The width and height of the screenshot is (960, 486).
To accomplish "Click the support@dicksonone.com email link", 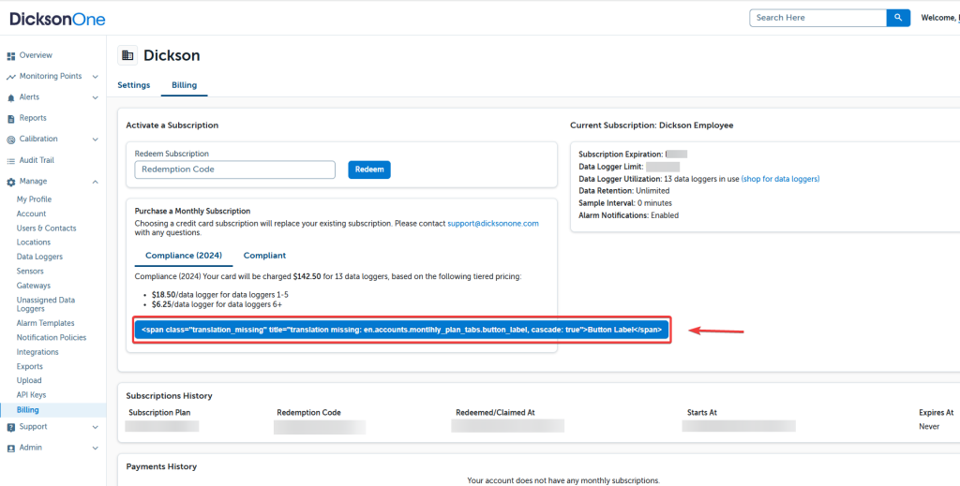I will 493,224.
